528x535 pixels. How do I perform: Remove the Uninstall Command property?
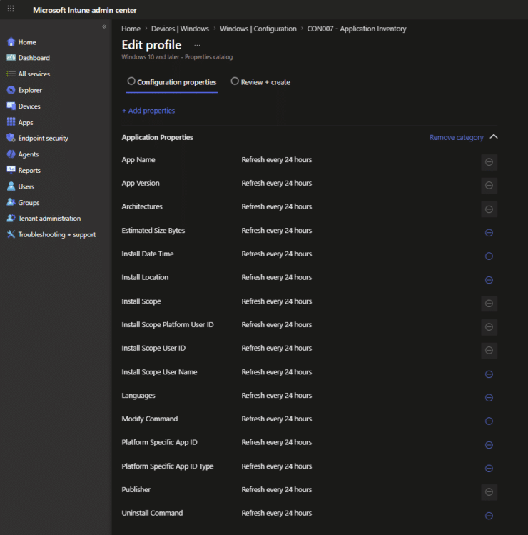coord(489,516)
